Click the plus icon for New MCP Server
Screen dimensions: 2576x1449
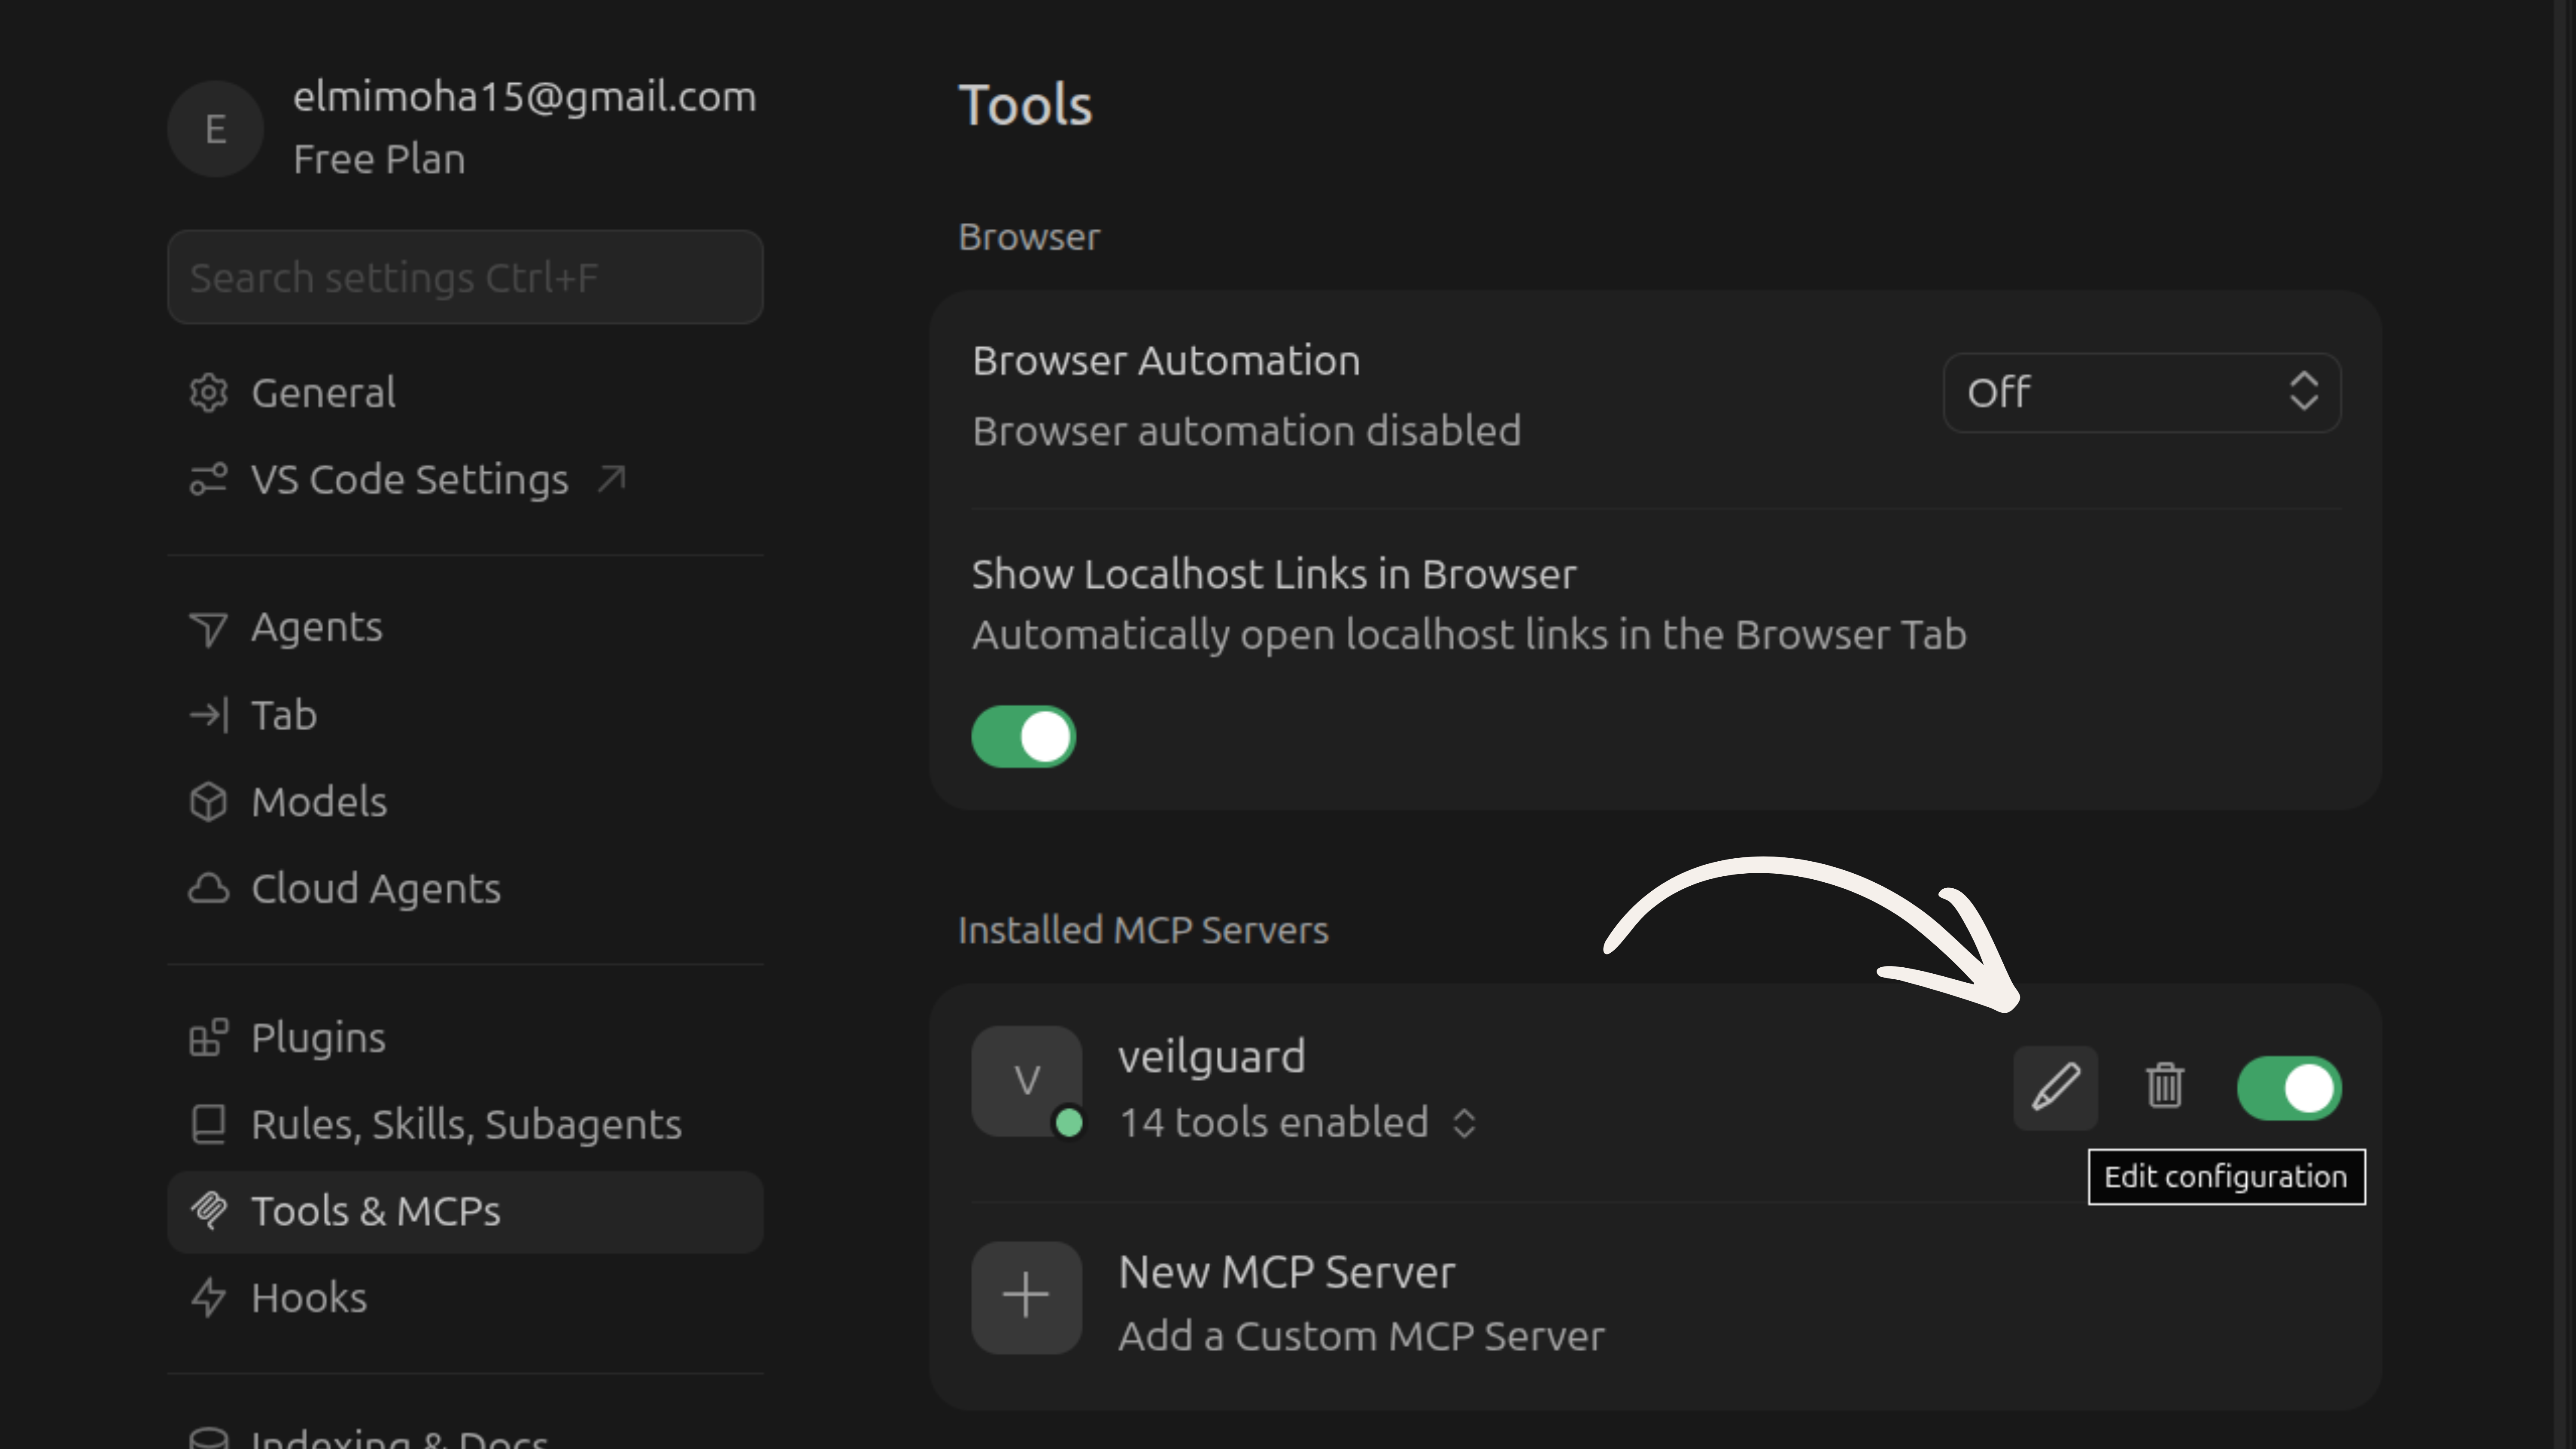pos(1026,1297)
